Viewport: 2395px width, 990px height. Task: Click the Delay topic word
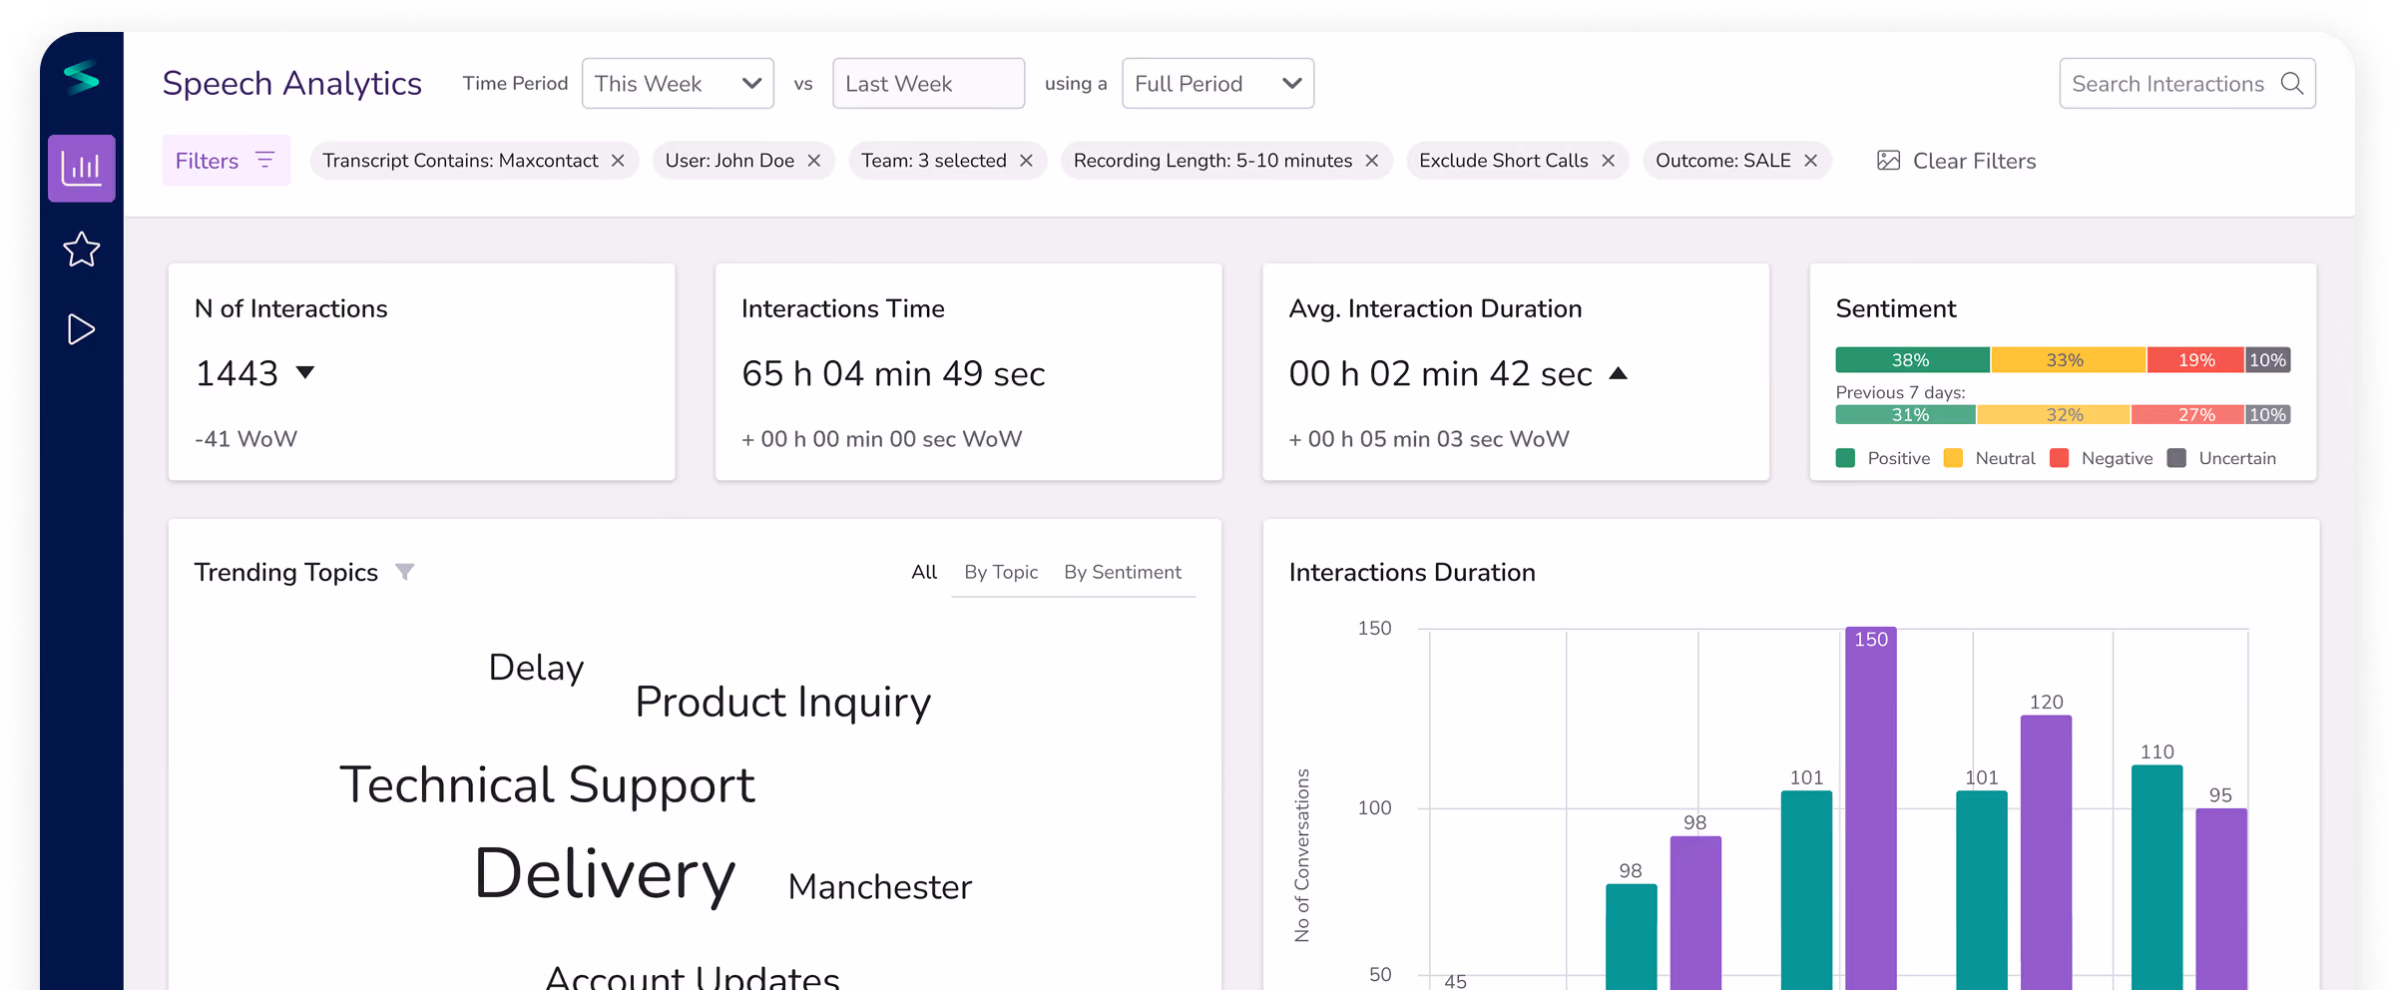[536, 669]
